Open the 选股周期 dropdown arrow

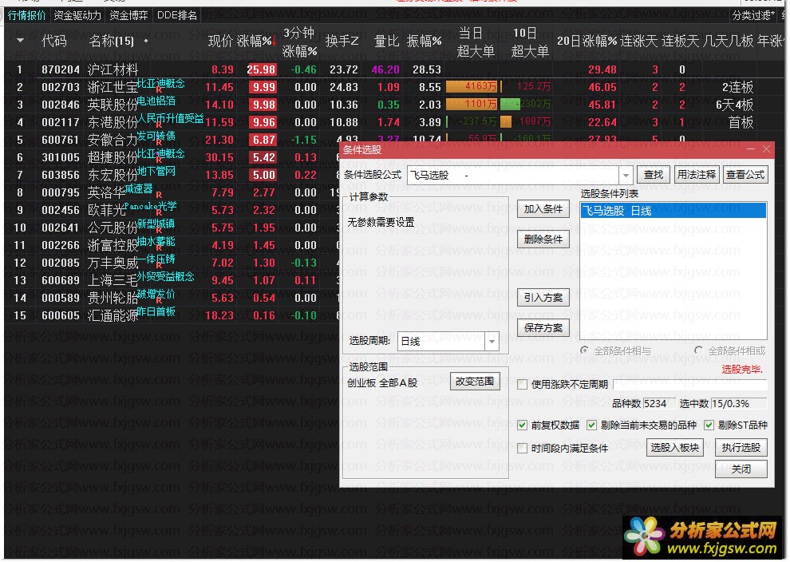point(492,341)
